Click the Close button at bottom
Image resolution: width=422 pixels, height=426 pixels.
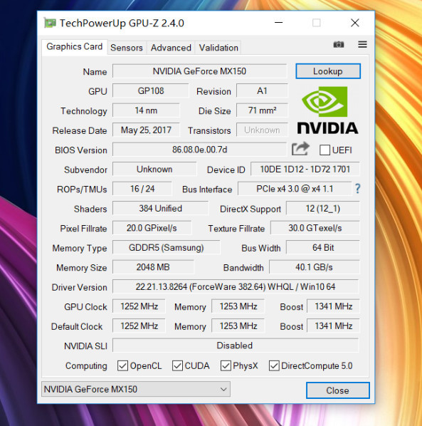337,390
